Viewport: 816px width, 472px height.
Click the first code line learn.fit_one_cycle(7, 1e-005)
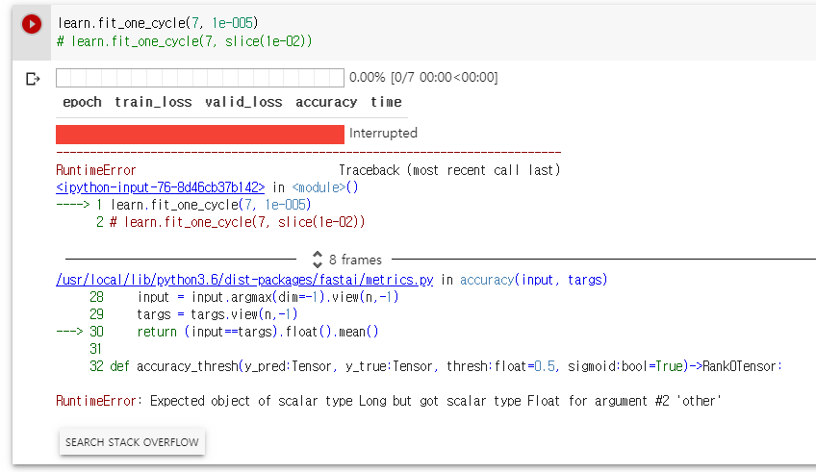pos(157,22)
